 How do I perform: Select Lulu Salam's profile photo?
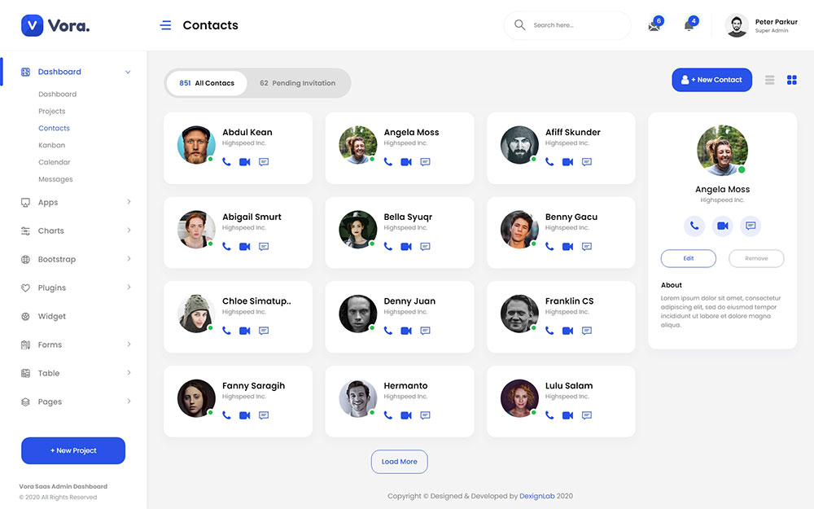coord(519,399)
